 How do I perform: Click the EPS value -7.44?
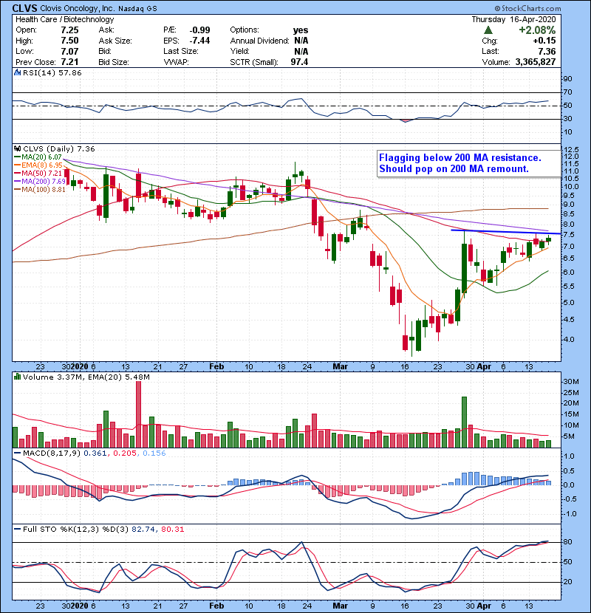click(200, 41)
